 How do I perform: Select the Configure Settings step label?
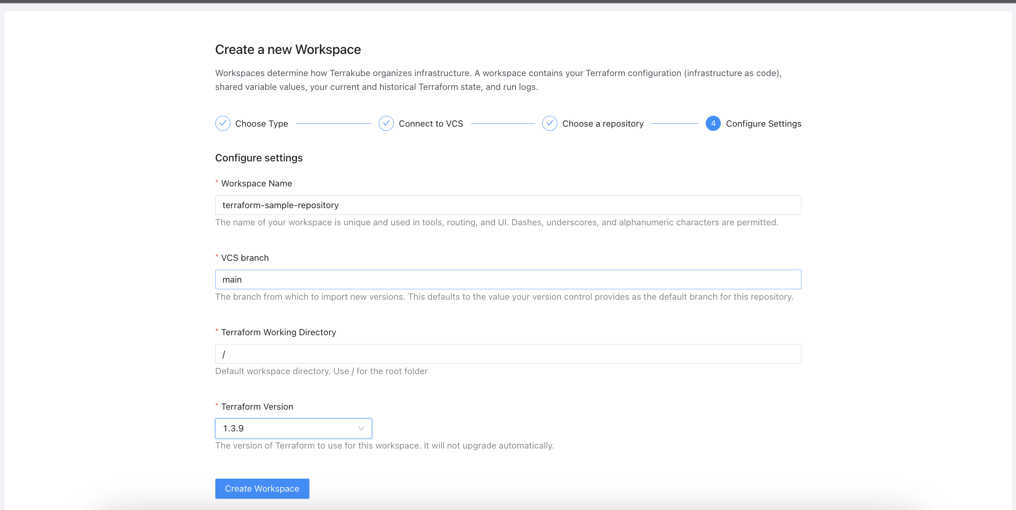763,124
